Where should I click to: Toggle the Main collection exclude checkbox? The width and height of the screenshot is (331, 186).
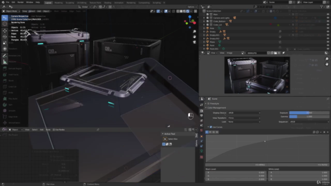[207, 14]
